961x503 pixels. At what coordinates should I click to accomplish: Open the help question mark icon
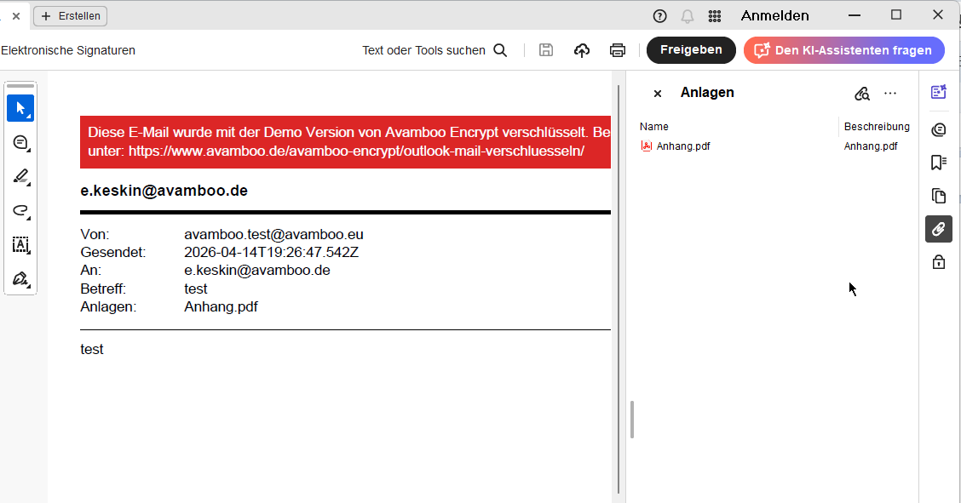click(x=659, y=16)
